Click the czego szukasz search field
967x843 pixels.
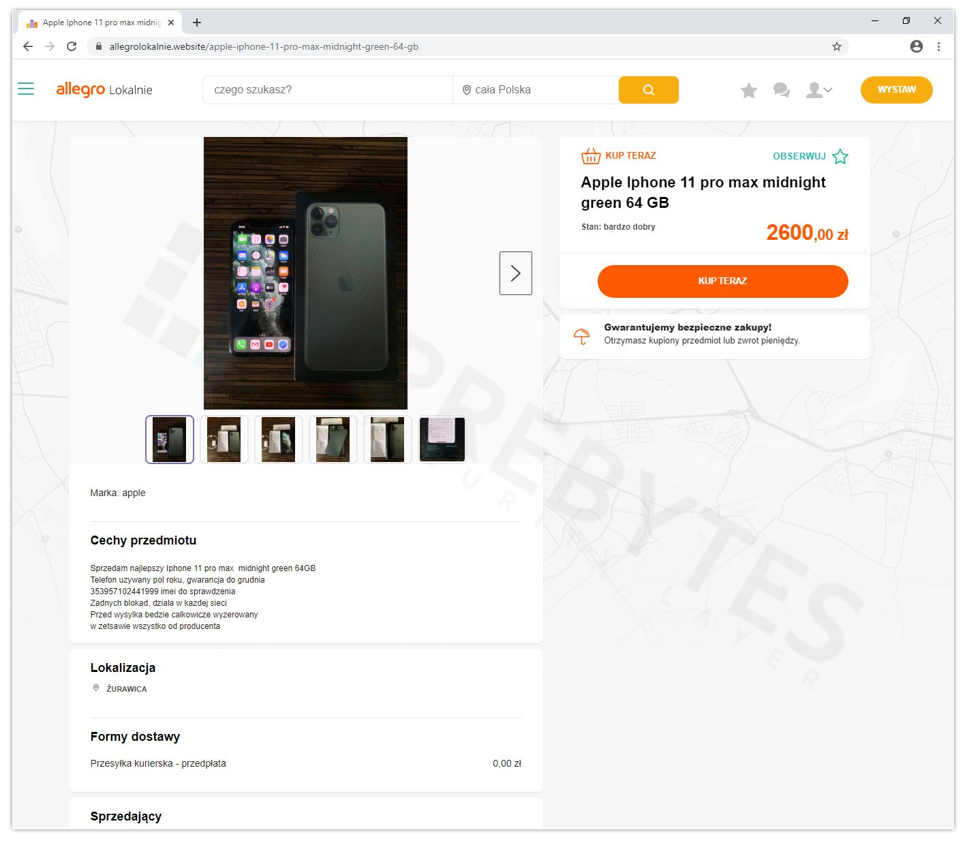(327, 89)
